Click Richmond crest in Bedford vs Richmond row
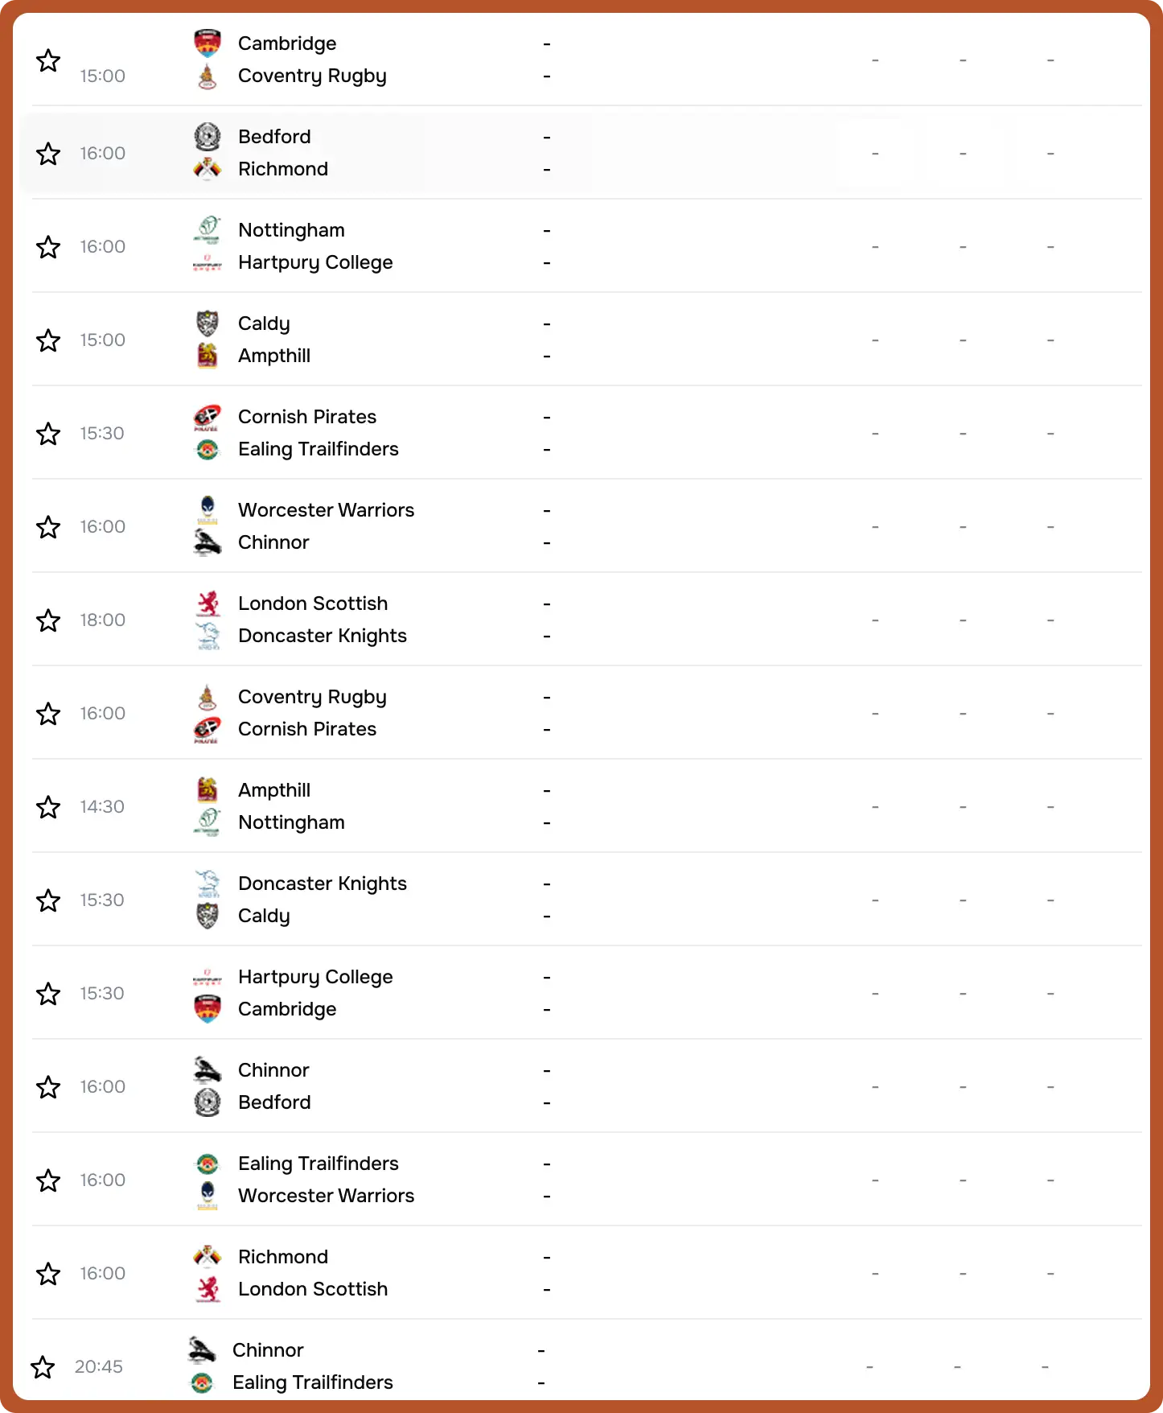 208,169
